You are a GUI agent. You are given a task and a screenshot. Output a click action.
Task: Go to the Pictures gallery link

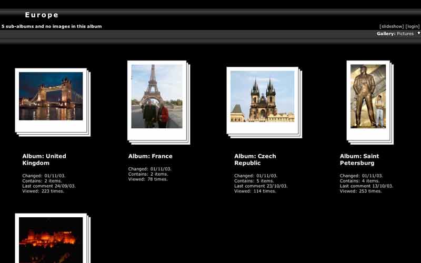pyautogui.click(x=405, y=34)
